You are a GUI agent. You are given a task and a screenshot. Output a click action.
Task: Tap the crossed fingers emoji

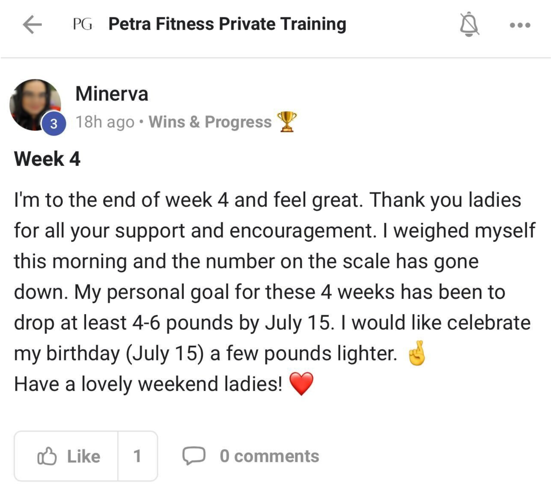(x=417, y=353)
